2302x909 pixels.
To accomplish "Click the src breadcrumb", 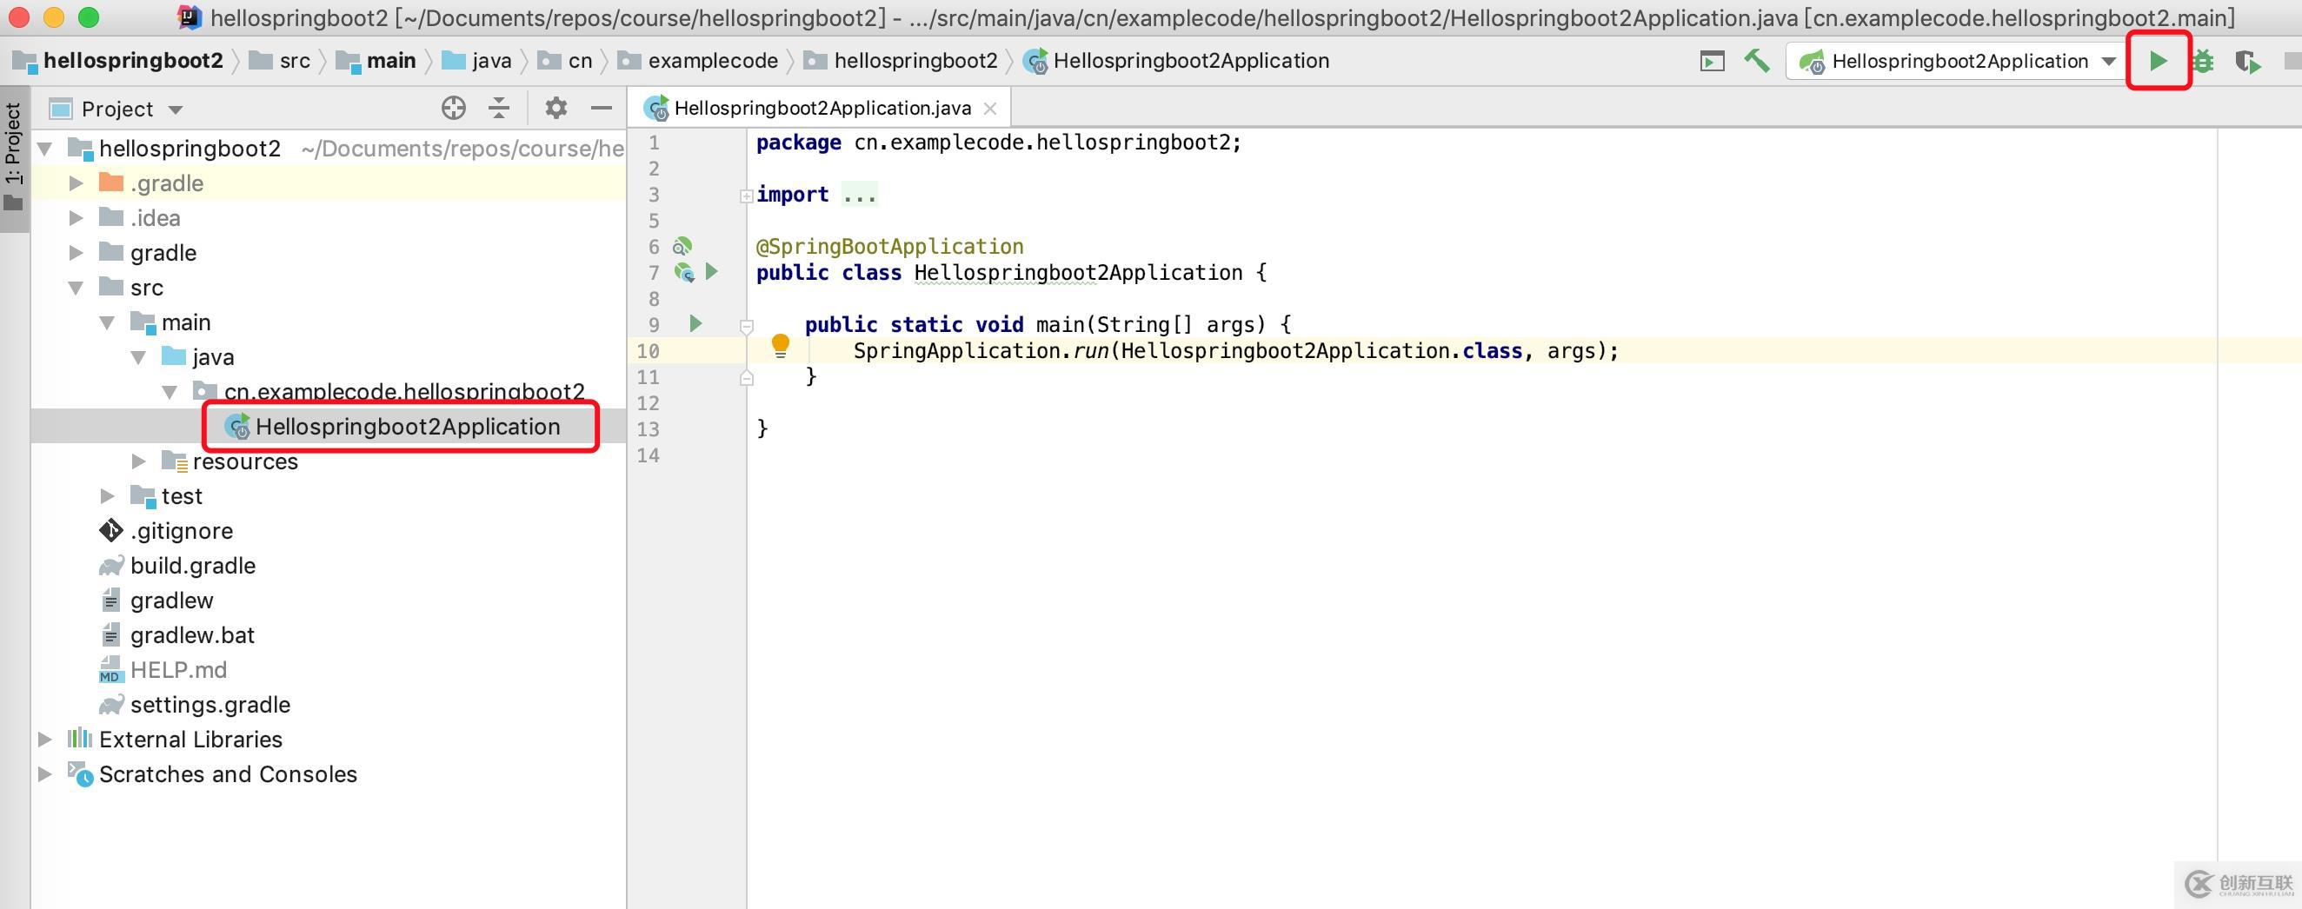I will (x=281, y=61).
